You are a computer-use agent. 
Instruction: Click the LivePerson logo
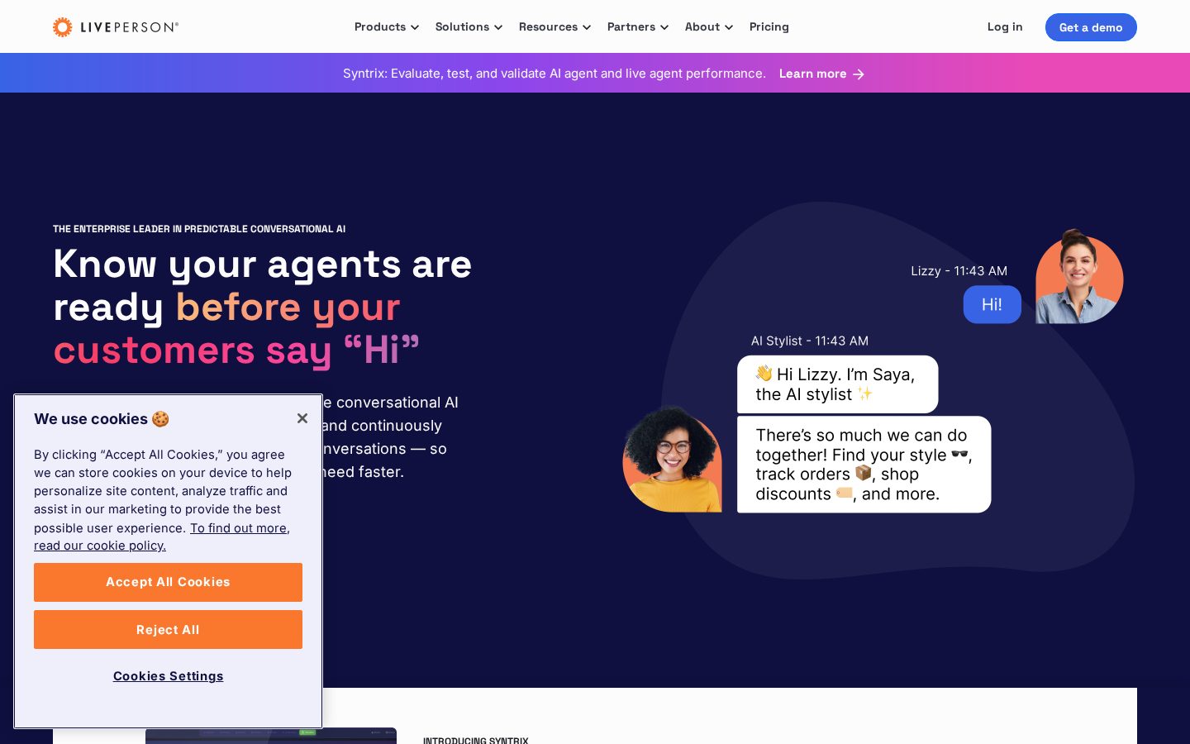tap(116, 27)
